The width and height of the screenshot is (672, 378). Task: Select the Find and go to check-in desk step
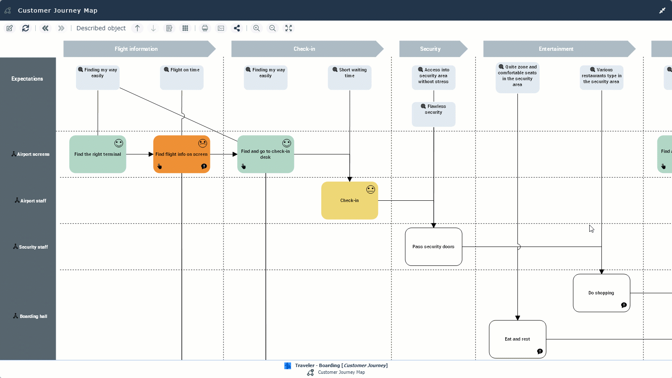[x=266, y=154]
